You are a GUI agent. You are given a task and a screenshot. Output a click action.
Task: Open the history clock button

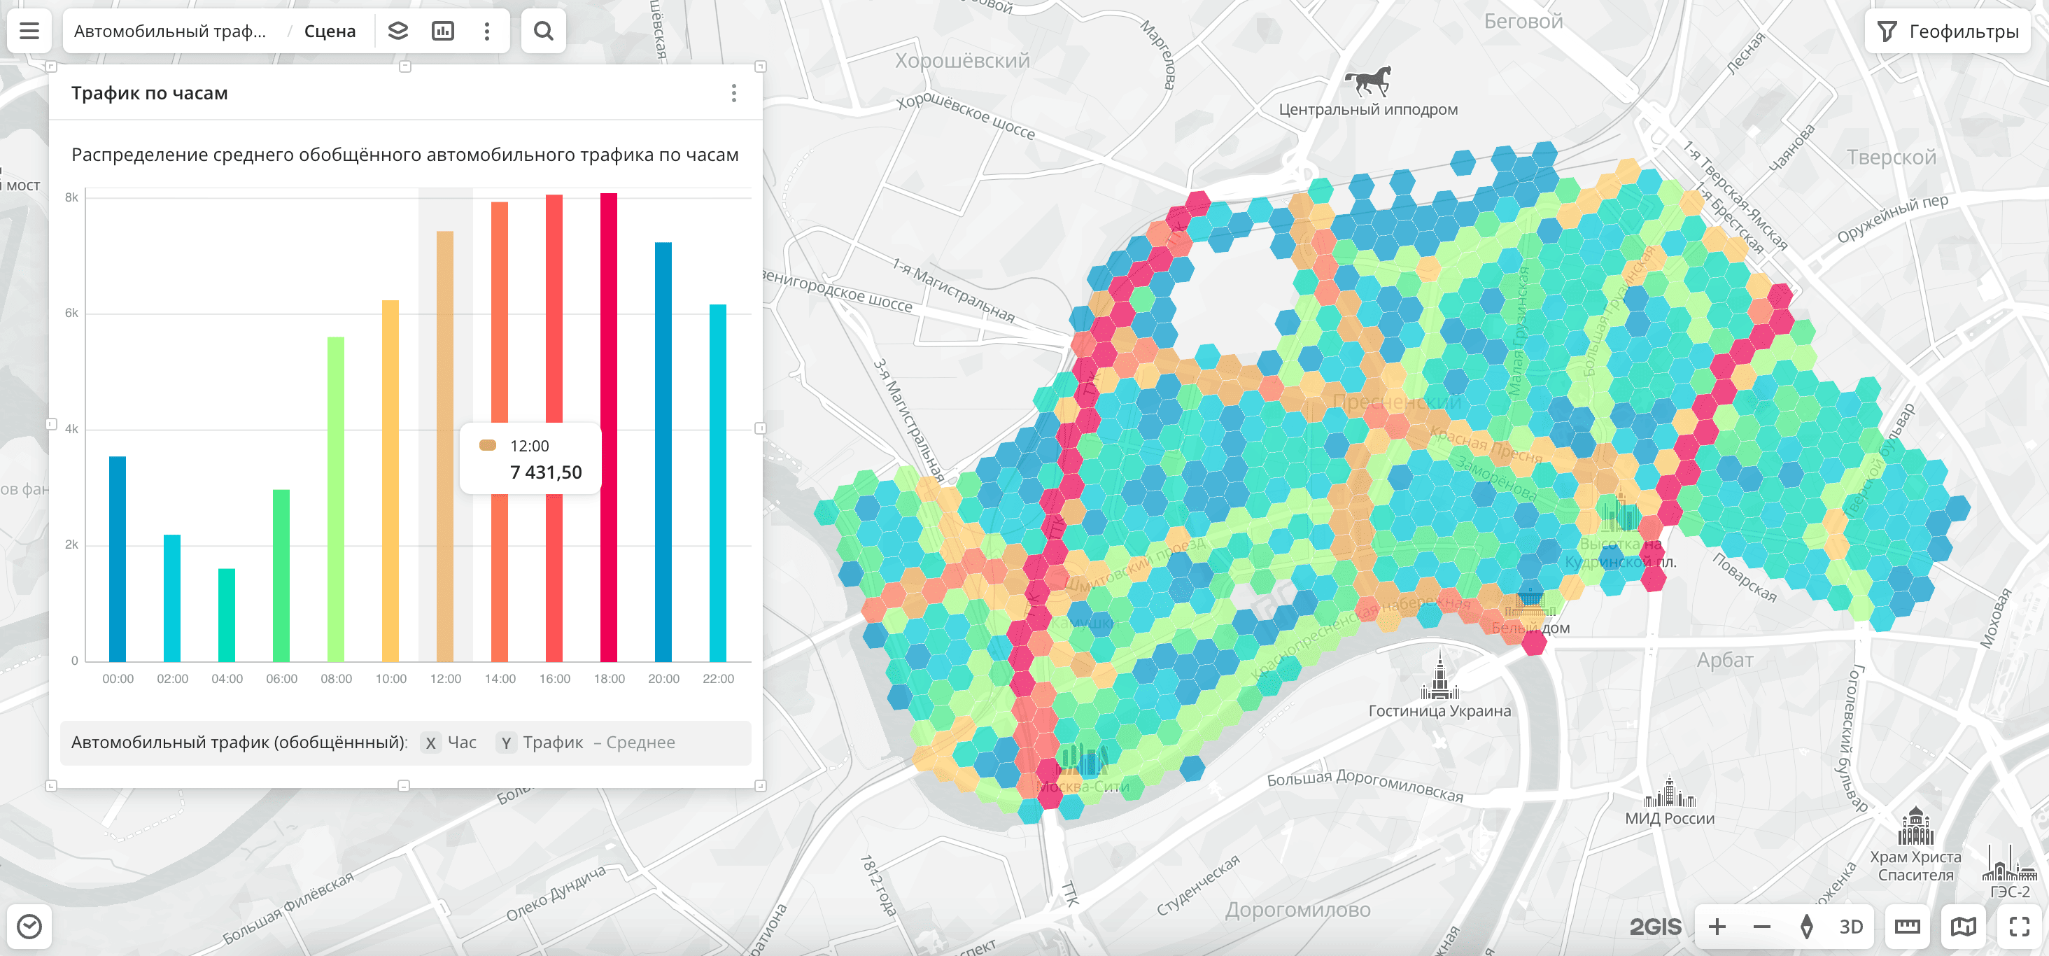coord(29,927)
